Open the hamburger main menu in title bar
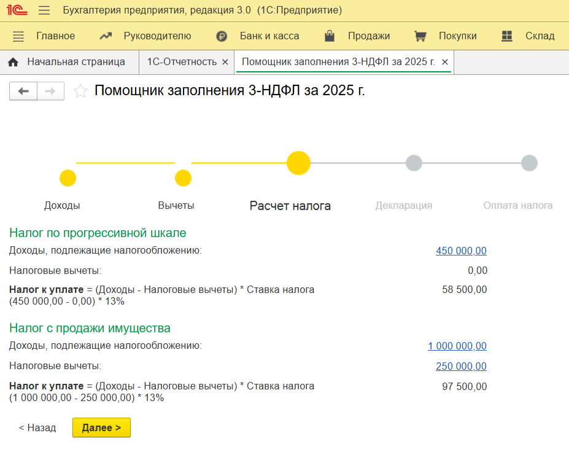Screen dimensions: 569x449 [44, 10]
